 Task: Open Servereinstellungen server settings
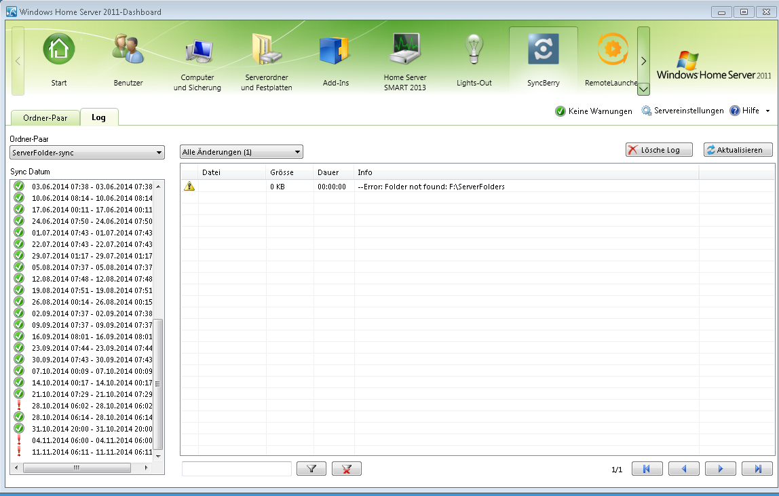[x=683, y=111]
